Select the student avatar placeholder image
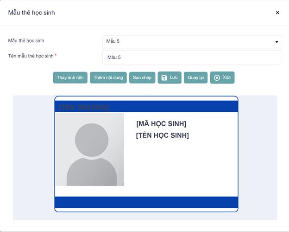 point(89,149)
